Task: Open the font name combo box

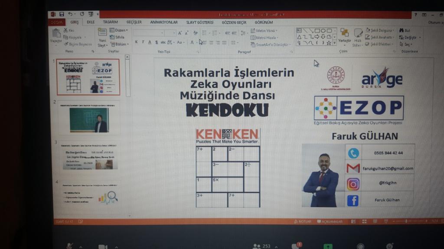Action: [149, 33]
